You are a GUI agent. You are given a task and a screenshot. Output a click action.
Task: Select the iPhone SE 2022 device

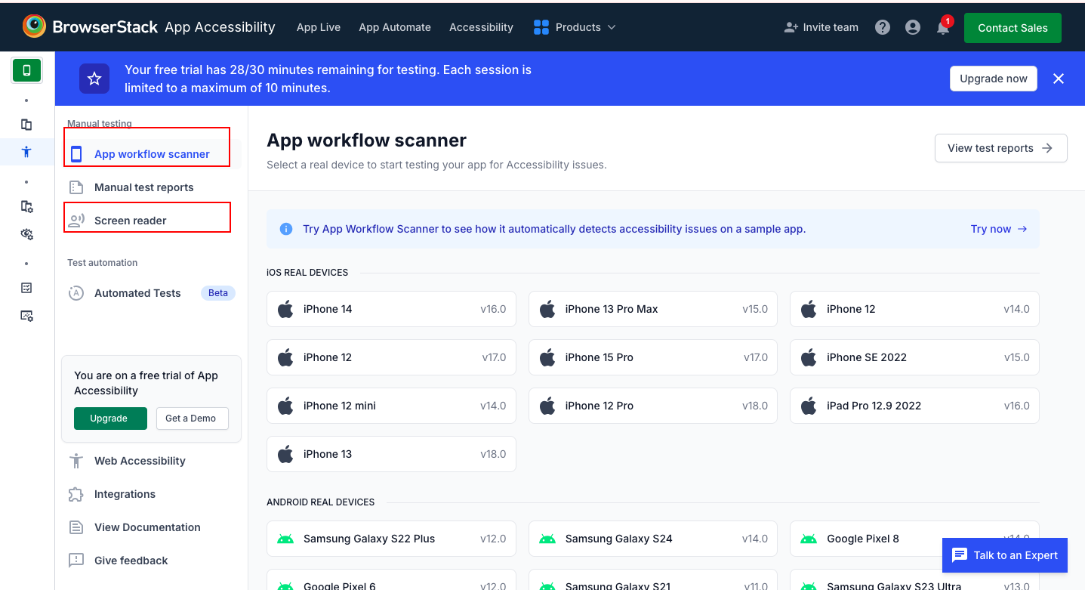click(914, 357)
